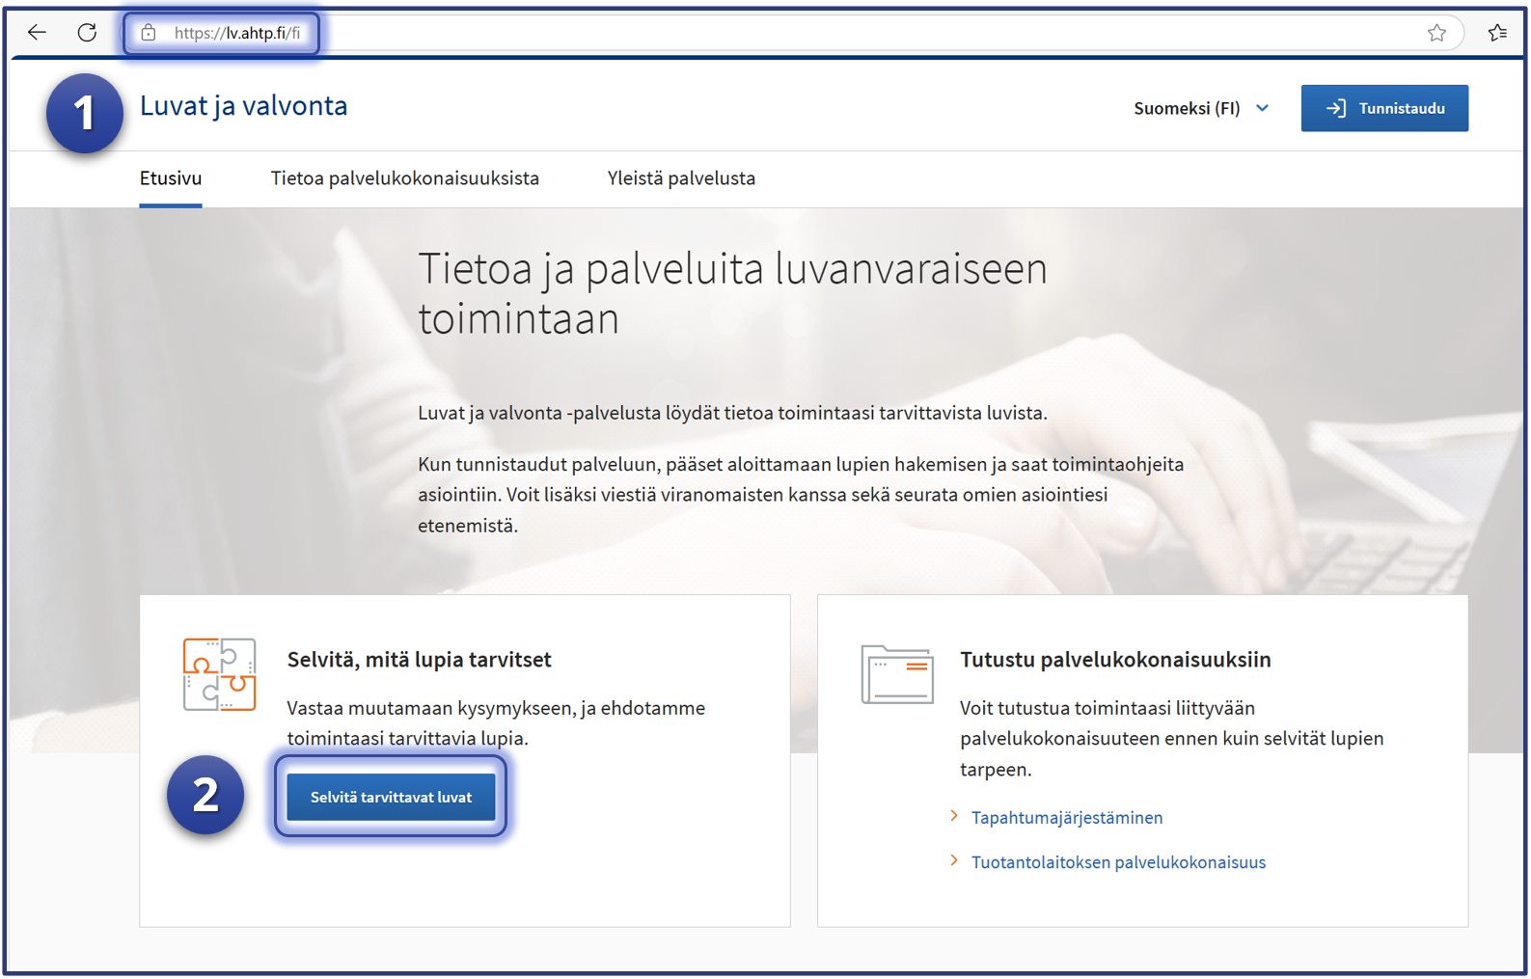Open the Tapahtumajärjestäminen link
Image resolution: width=1531 pixels, height=979 pixels.
click(x=1066, y=818)
